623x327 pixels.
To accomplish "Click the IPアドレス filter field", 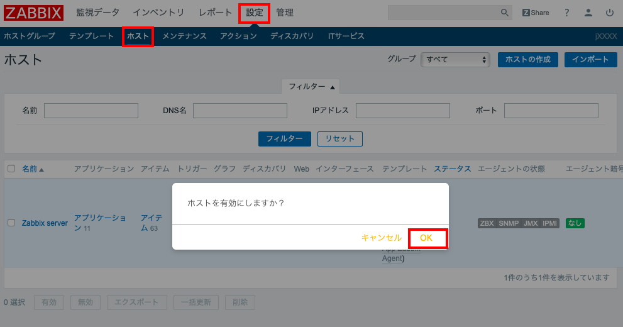I will [x=402, y=111].
